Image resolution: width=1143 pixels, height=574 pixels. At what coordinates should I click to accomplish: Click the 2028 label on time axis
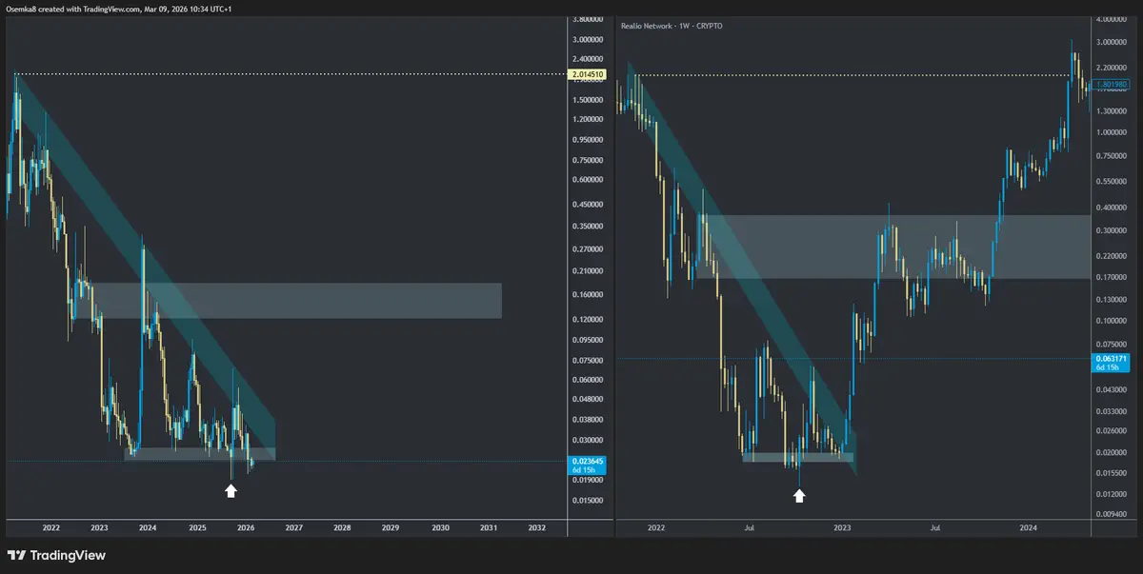pyautogui.click(x=343, y=527)
